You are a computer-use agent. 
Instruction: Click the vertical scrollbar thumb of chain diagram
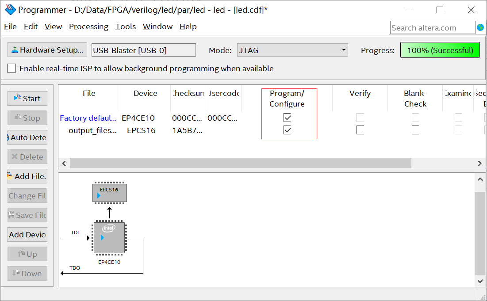[480, 233]
